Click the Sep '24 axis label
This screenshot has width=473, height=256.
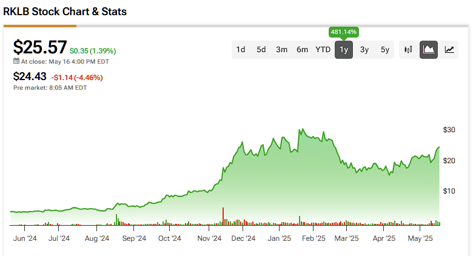(x=134, y=238)
